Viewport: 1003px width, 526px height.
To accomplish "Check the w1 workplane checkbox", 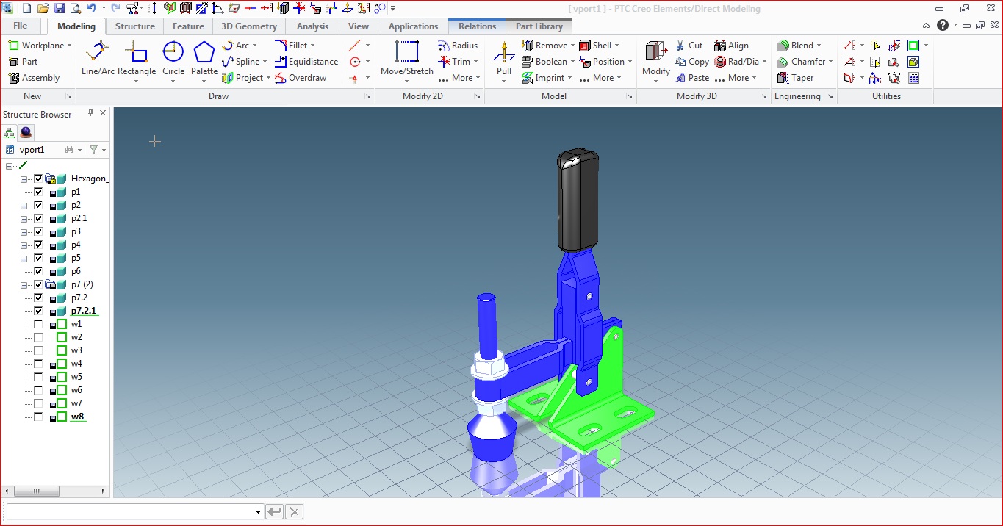I will point(38,324).
